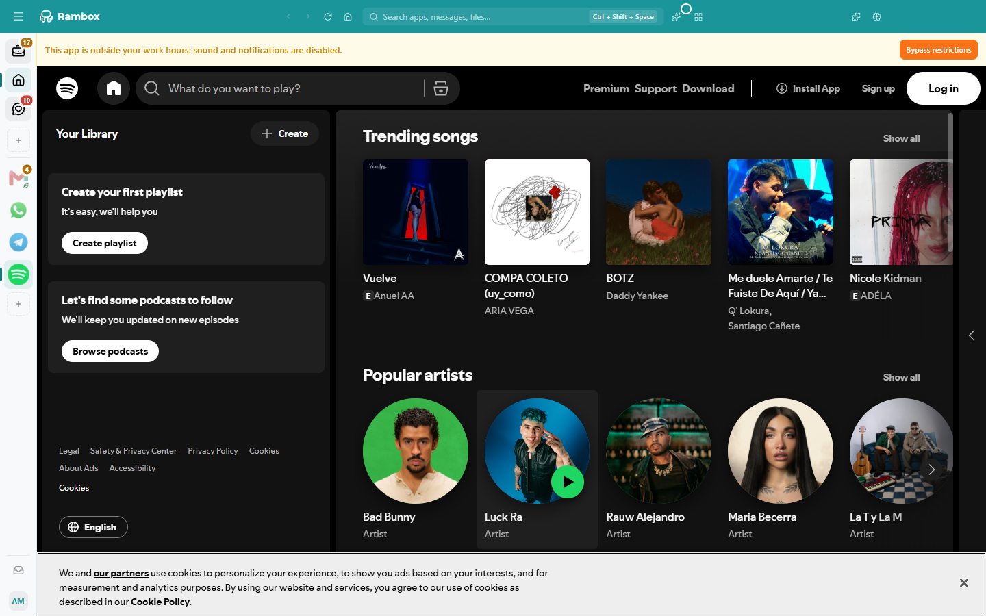Open the Accessibility footer link
Image resolution: width=986 pixels, height=616 pixels.
pos(132,468)
